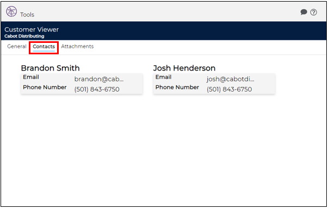Select the Contacts tab
Screen dimensions: 329x209
click(44, 47)
